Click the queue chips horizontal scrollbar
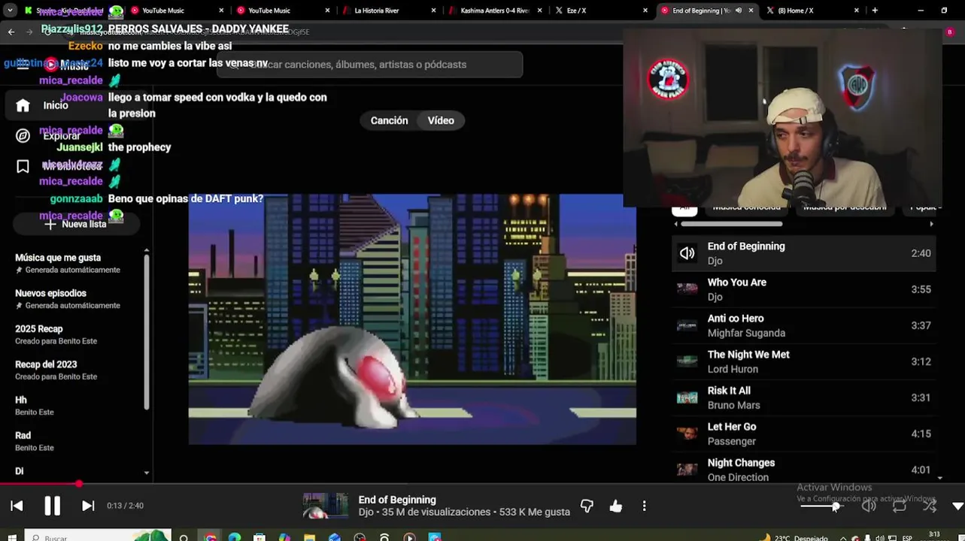The image size is (965, 541). (x=731, y=224)
